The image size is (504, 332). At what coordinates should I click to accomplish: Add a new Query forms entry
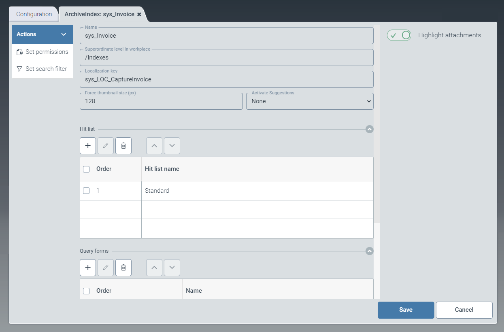pos(88,268)
